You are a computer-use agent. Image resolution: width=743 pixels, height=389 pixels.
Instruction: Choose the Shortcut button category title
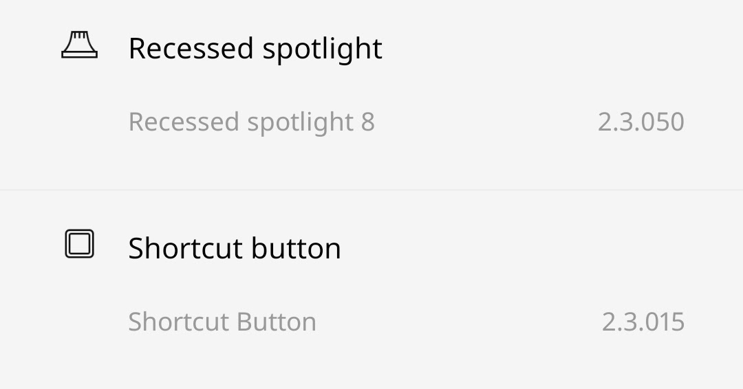click(x=235, y=248)
